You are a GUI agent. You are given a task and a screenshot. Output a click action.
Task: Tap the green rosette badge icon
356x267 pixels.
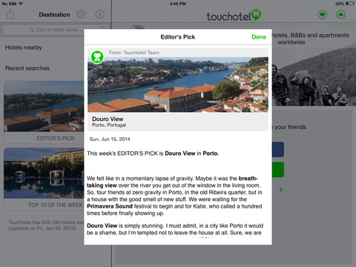[x=97, y=57]
